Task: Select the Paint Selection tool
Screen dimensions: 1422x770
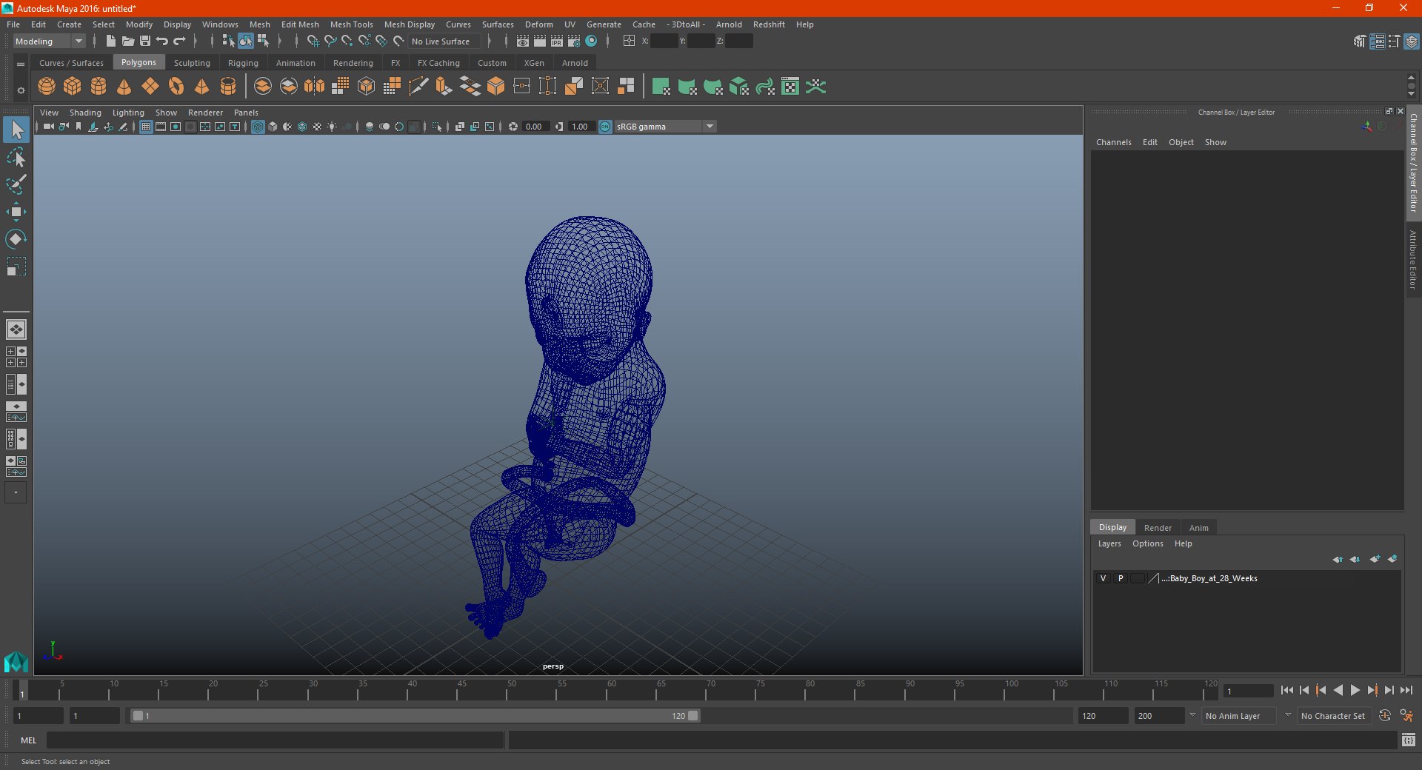Action: [16, 184]
